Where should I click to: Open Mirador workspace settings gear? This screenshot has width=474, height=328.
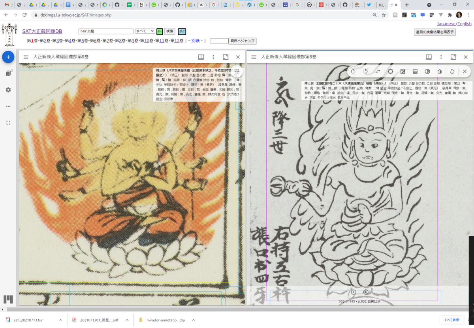(x=8, y=90)
